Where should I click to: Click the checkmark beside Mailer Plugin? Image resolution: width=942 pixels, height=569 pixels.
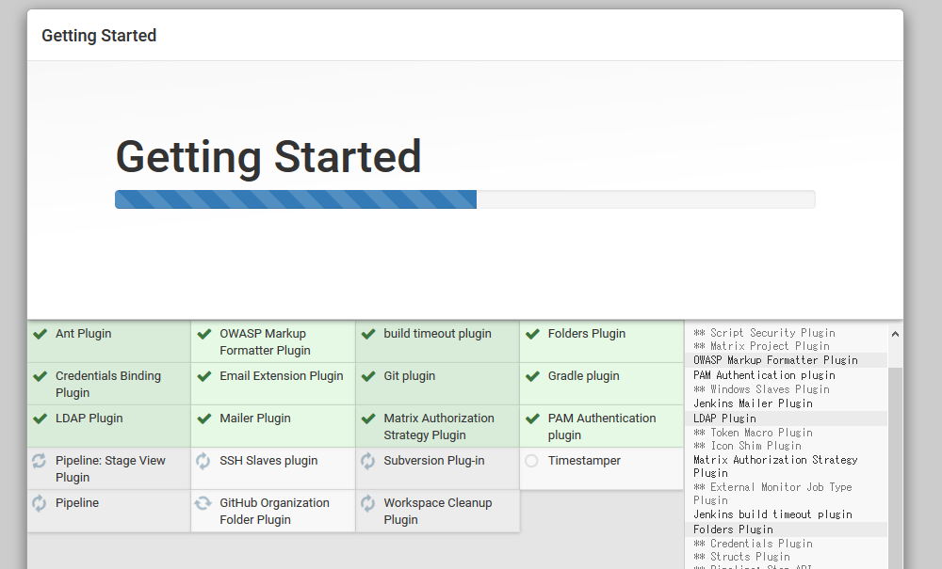click(204, 419)
